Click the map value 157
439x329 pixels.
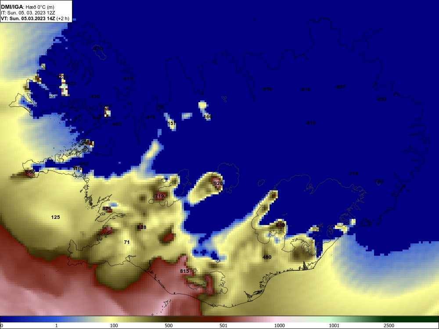click(172, 123)
